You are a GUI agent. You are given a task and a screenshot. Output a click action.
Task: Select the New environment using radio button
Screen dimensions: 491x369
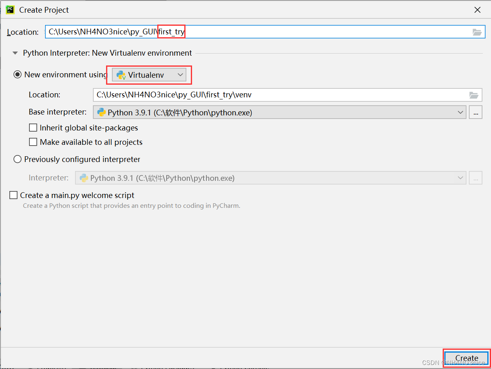(18, 74)
